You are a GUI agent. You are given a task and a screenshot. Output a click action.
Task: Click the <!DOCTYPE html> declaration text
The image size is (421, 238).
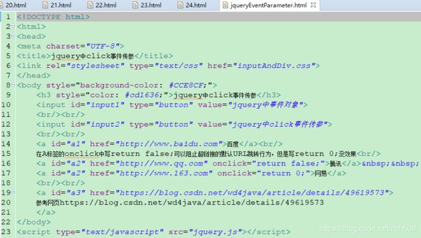(x=53, y=17)
